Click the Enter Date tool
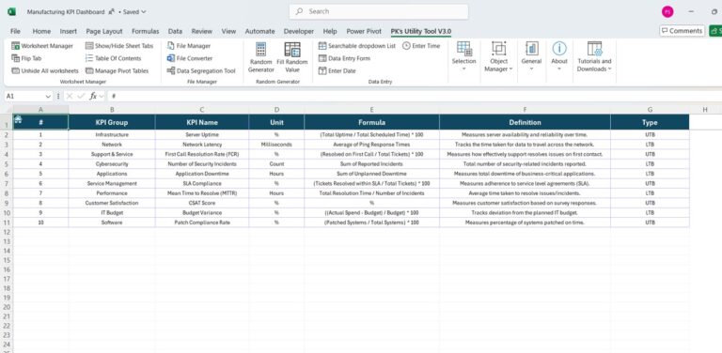Image resolution: width=722 pixels, height=353 pixels. pos(337,70)
